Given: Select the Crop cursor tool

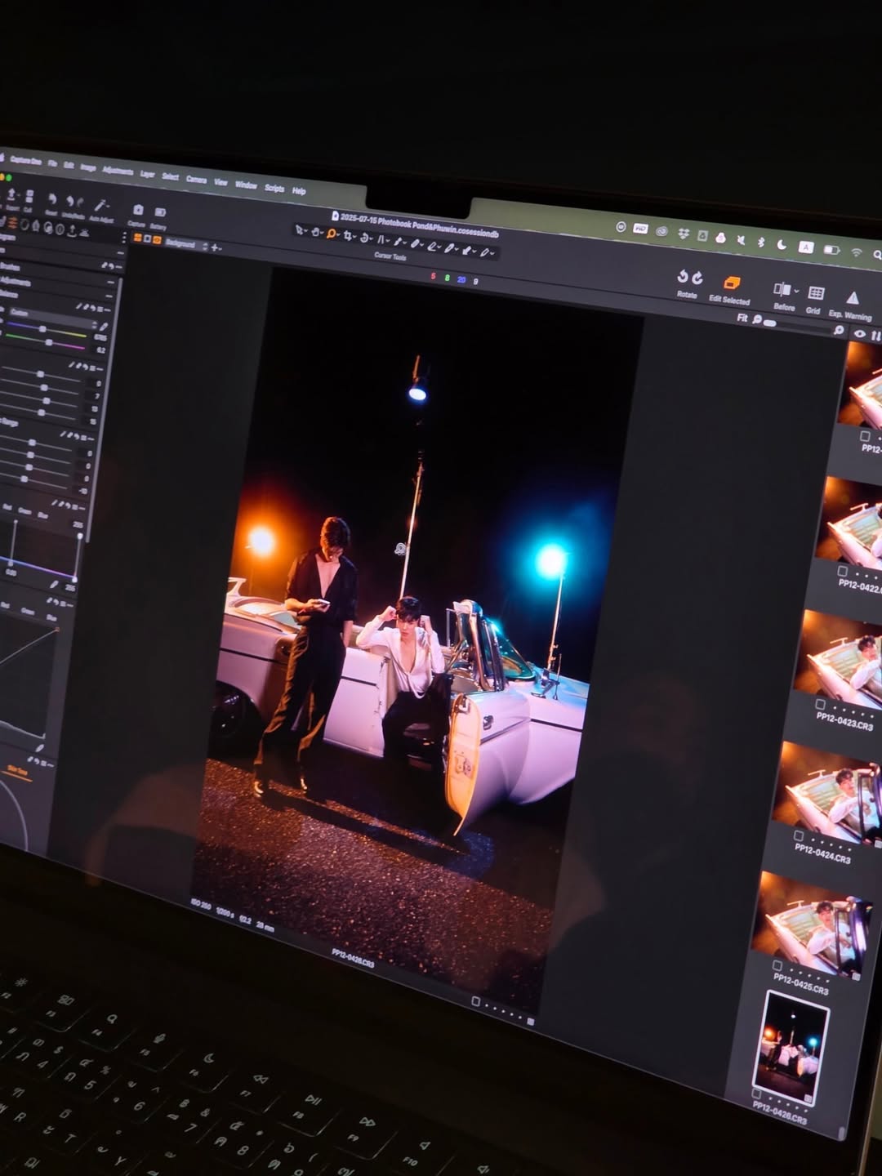Looking at the screenshot, I should click(x=350, y=236).
